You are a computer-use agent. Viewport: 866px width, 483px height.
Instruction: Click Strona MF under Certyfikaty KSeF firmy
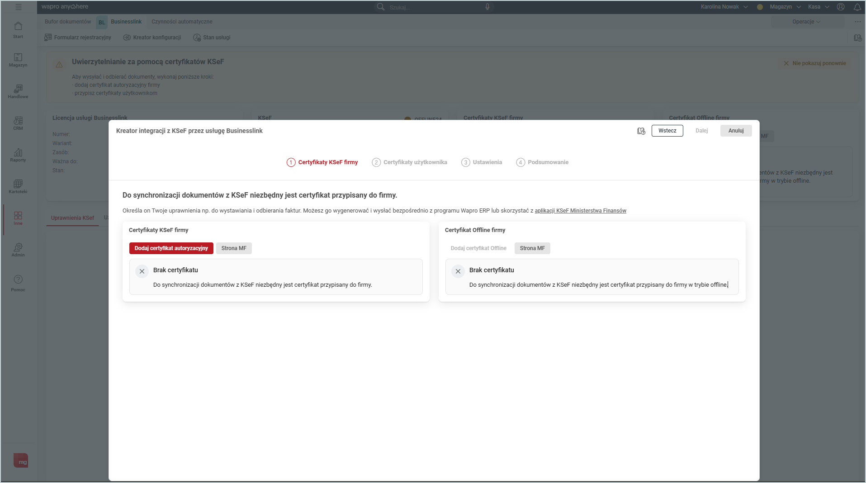coord(234,248)
